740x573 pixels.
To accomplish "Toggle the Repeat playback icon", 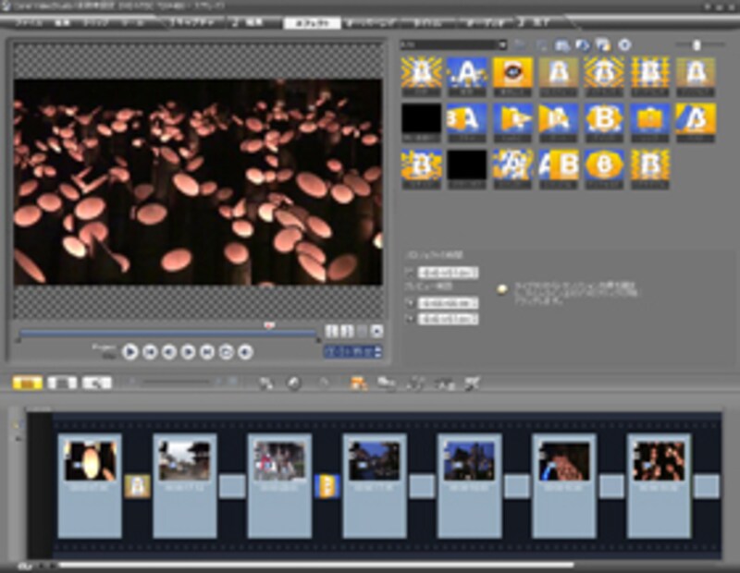I will (x=227, y=351).
